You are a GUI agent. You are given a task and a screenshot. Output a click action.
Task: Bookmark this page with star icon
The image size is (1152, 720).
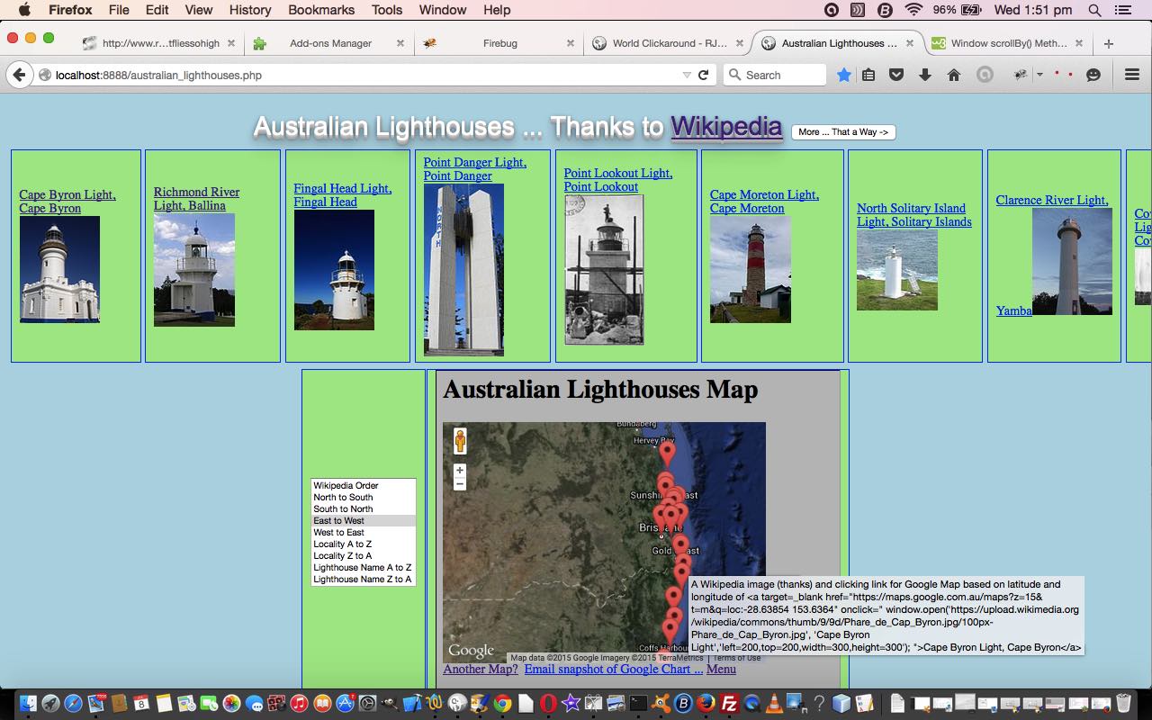(x=843, y=75)
